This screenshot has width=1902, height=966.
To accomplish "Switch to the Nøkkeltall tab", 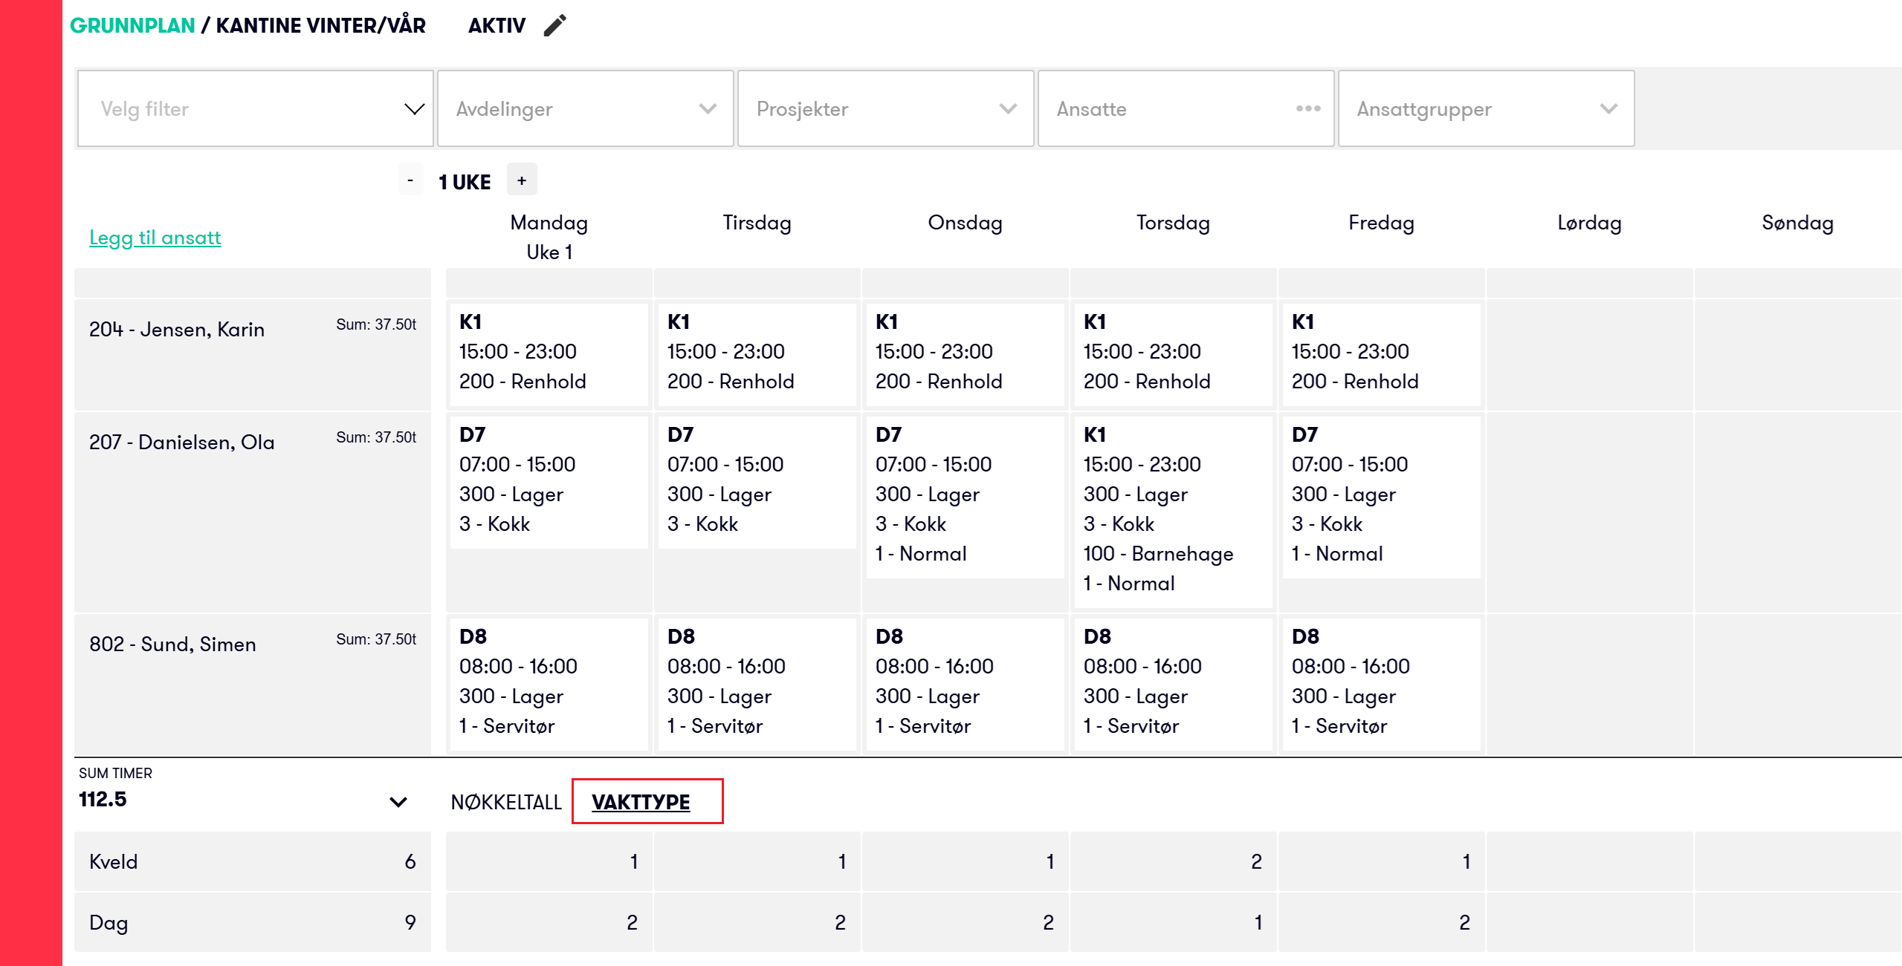I will point(506,802).
